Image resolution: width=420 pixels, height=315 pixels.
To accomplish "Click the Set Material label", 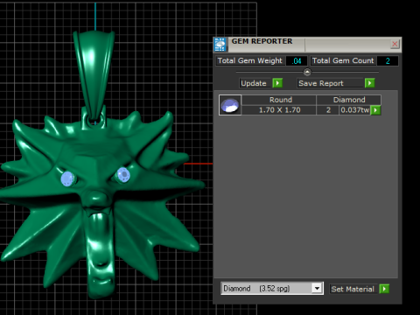I will point(353,289).
